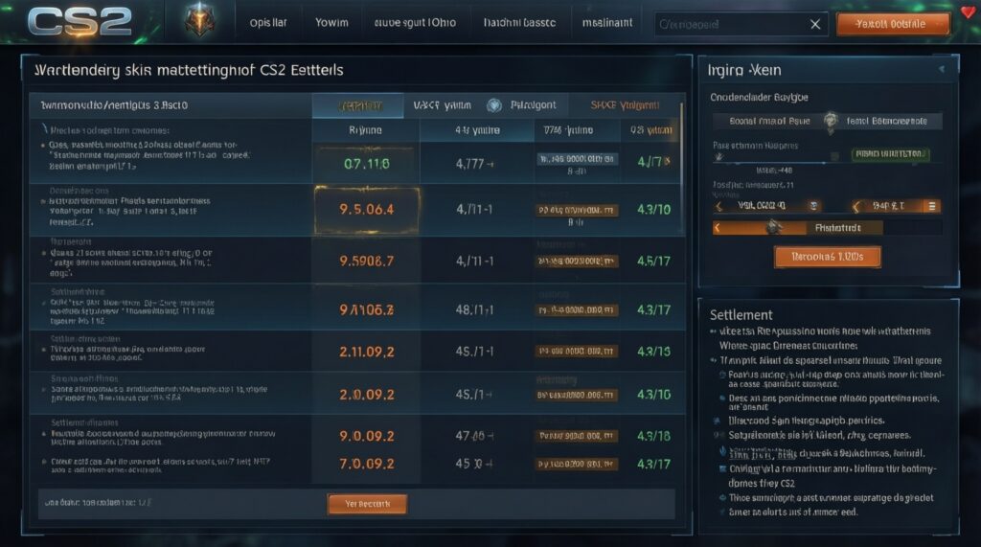Screen dimensions: 981x547
Task: Sort by the Rijmne column header
Action: tap(365, 130)
